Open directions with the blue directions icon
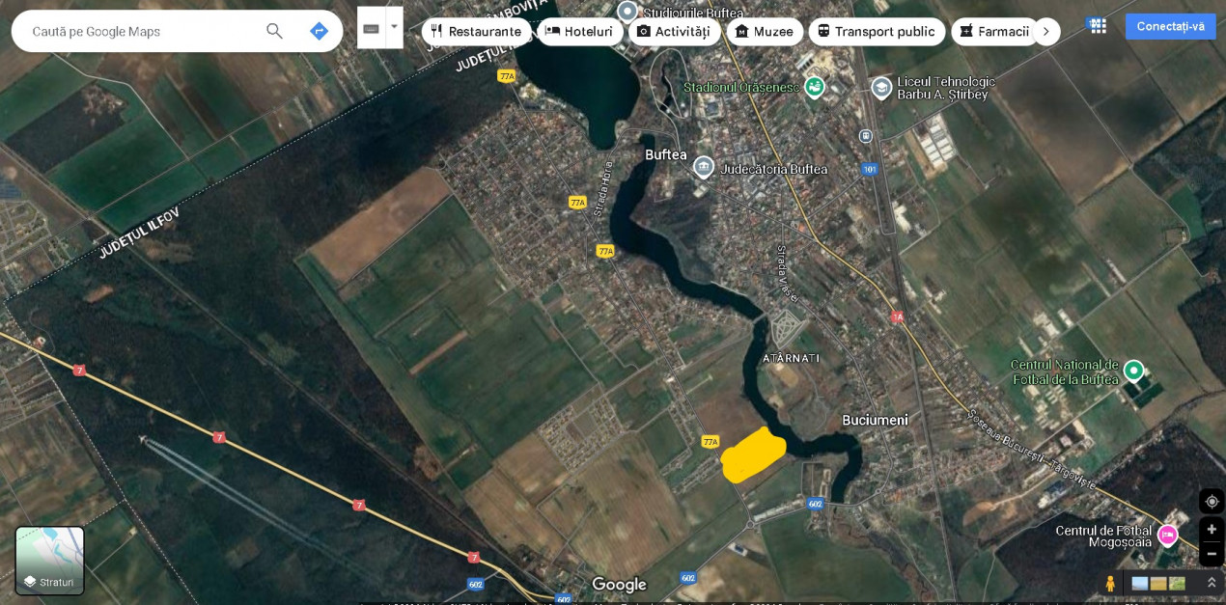 pyautogui.click(x=319, y=31)
